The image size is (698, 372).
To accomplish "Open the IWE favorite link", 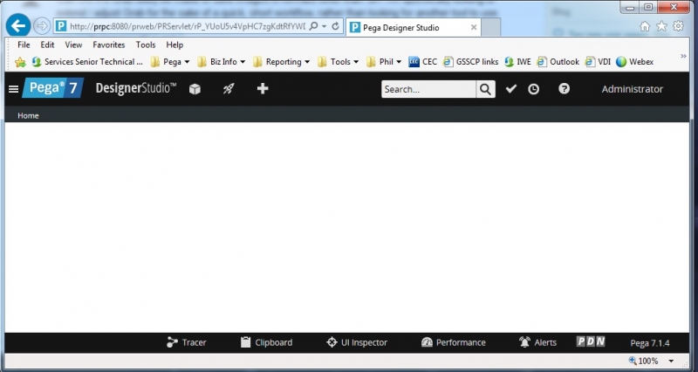I will (x=517, y=62).
